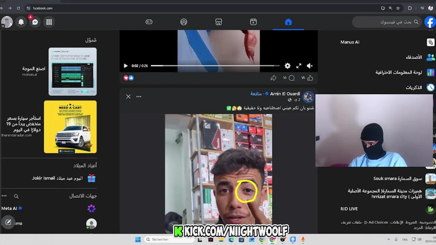The image size is (436, 245).
Task: Start a new message with pencil icon
Action: click(x=8, y=223)
